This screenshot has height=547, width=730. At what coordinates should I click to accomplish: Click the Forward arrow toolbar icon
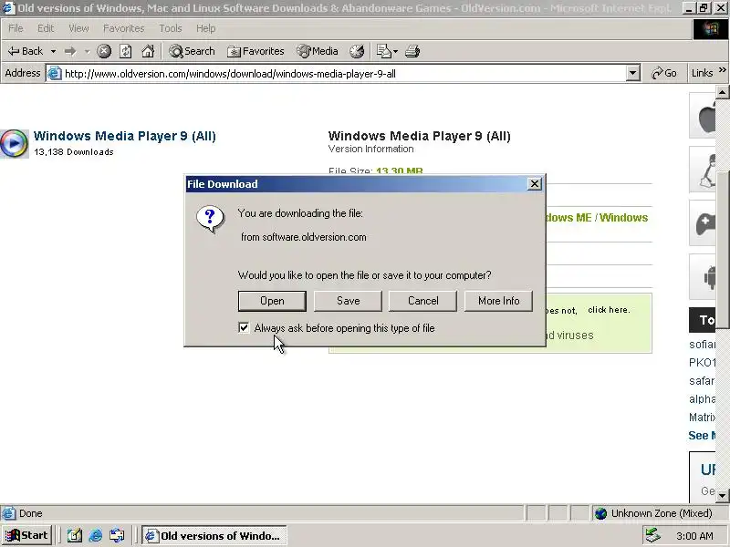point(70,51)
